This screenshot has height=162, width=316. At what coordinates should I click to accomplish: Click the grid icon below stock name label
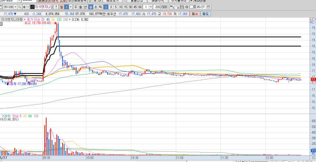pyautogui.click(x=1, y=24)
